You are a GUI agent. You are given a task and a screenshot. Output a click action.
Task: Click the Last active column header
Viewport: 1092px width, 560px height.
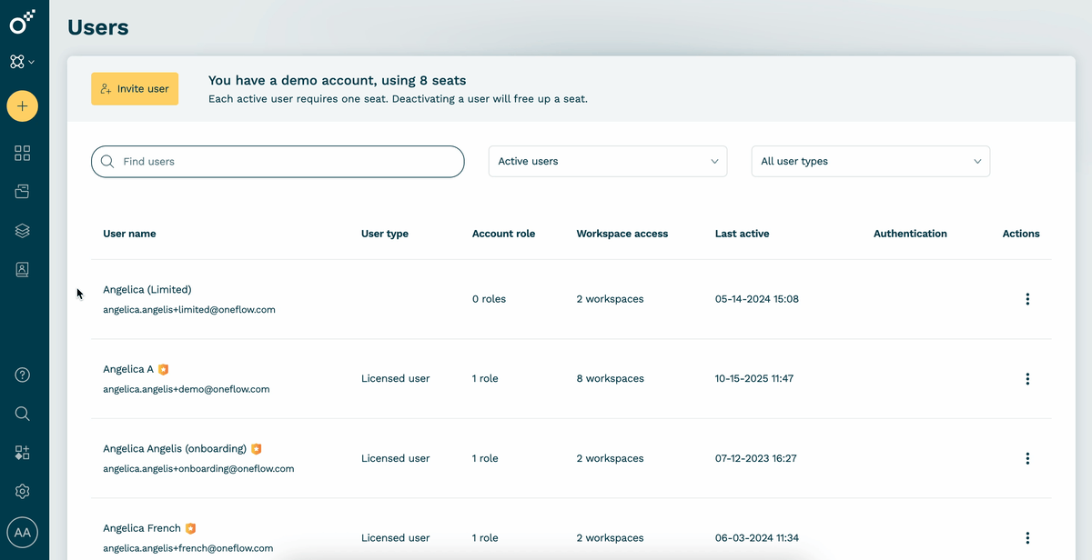click(x=743, y=234)
